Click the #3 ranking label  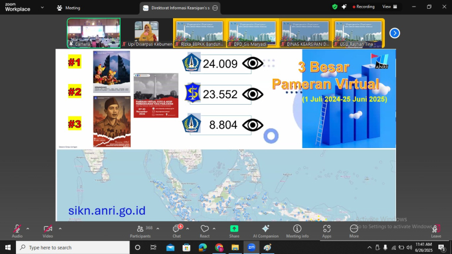75,123
